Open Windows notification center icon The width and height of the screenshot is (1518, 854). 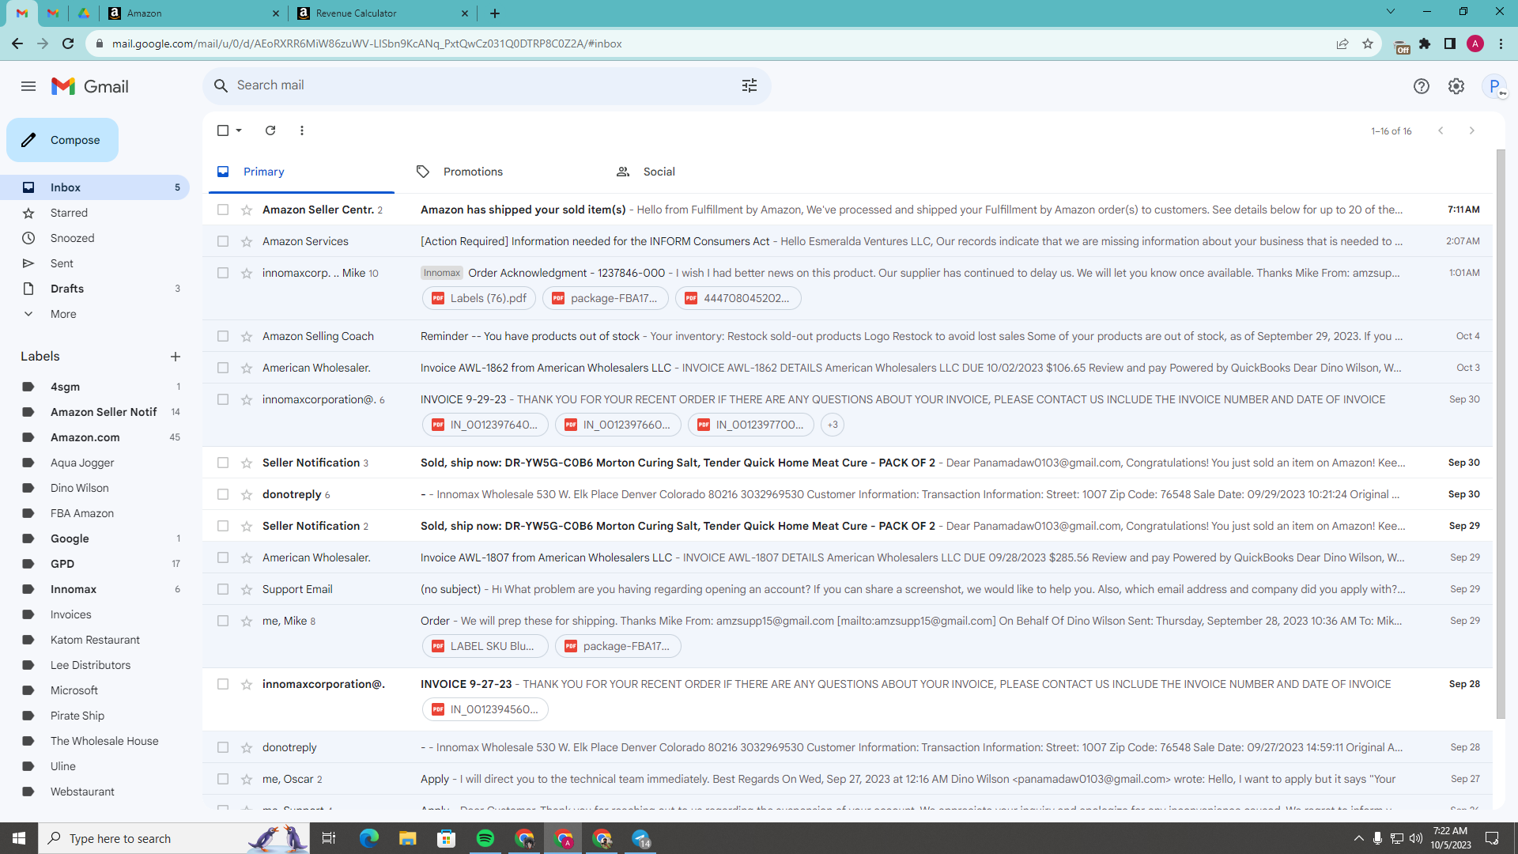pos(1493,838)
